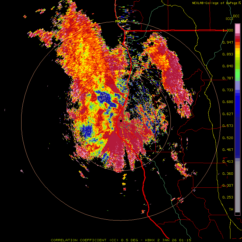Select the 1.000 scale value
The image size is (242, 242).
tap(228, 30)
